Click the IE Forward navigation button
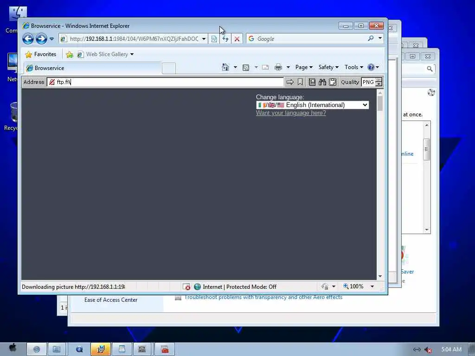Screen dimensions: 475x356 41,39
